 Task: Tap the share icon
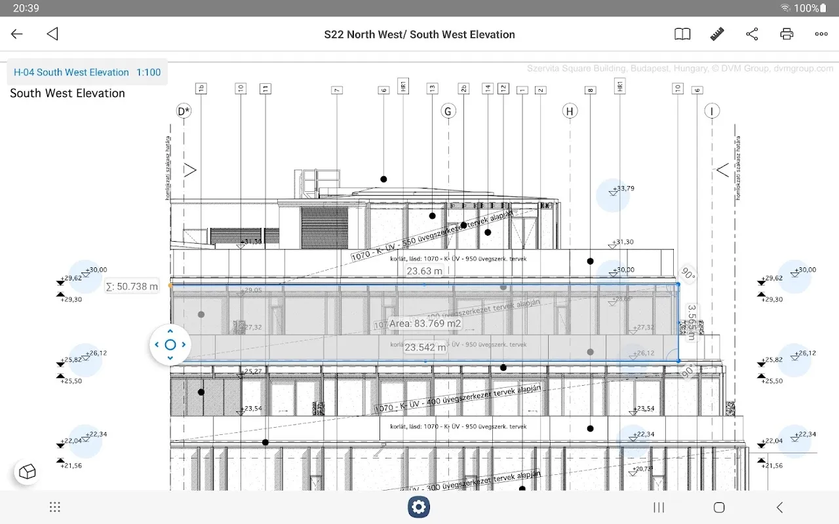[x=752, y=34]
